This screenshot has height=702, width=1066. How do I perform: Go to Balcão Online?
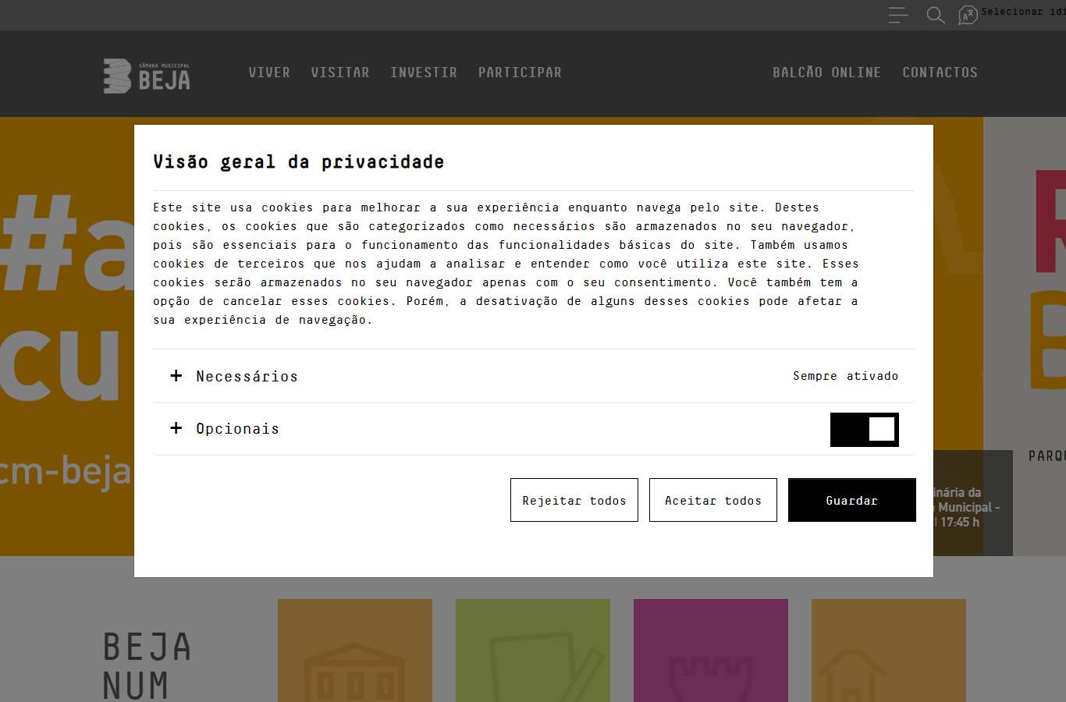click(827, 73)
